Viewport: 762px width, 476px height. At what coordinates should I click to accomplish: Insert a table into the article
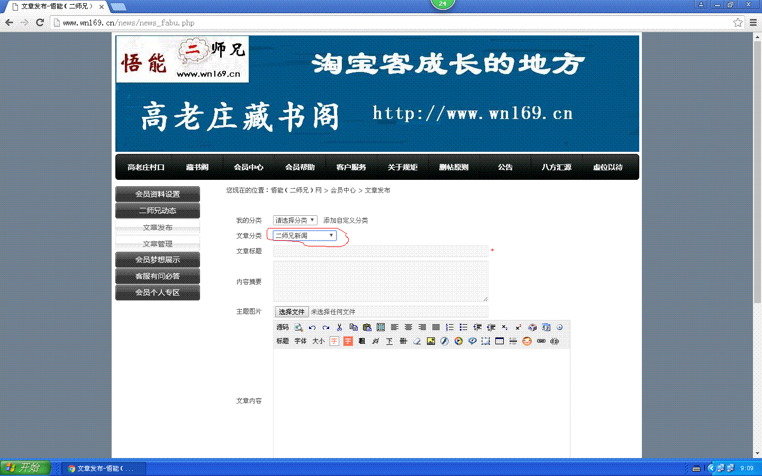pyautogui.click(x=499, y=341)
